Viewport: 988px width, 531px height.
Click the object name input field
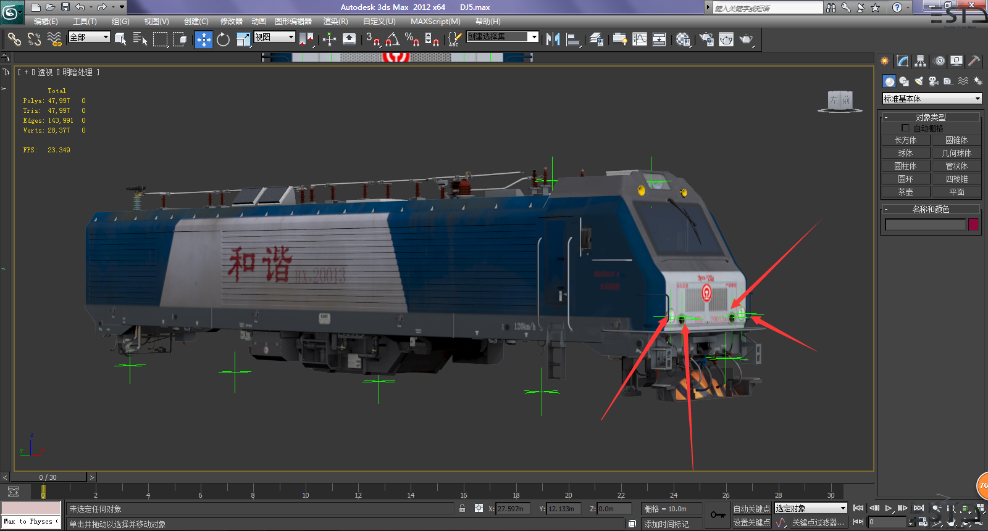tap(925, 225)
